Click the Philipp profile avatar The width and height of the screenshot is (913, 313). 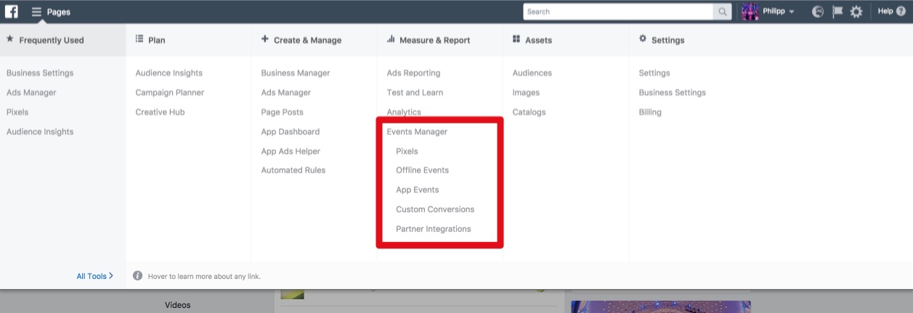coord(750,12)
